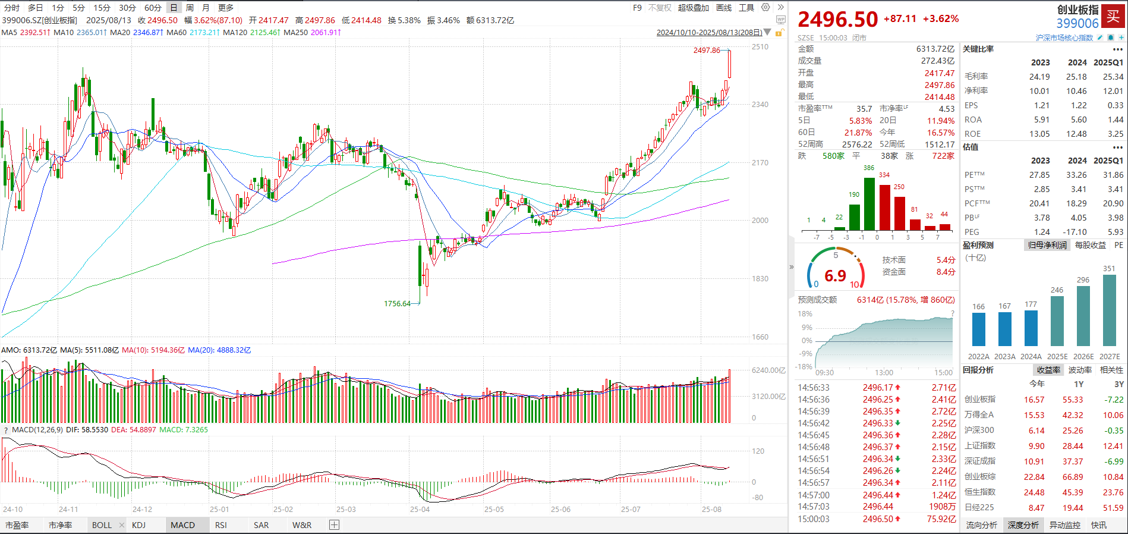The width and height of the screenshot is (1128, 534).
Task: Switch return analysis to 波动率
Action: coord(1080,370)
